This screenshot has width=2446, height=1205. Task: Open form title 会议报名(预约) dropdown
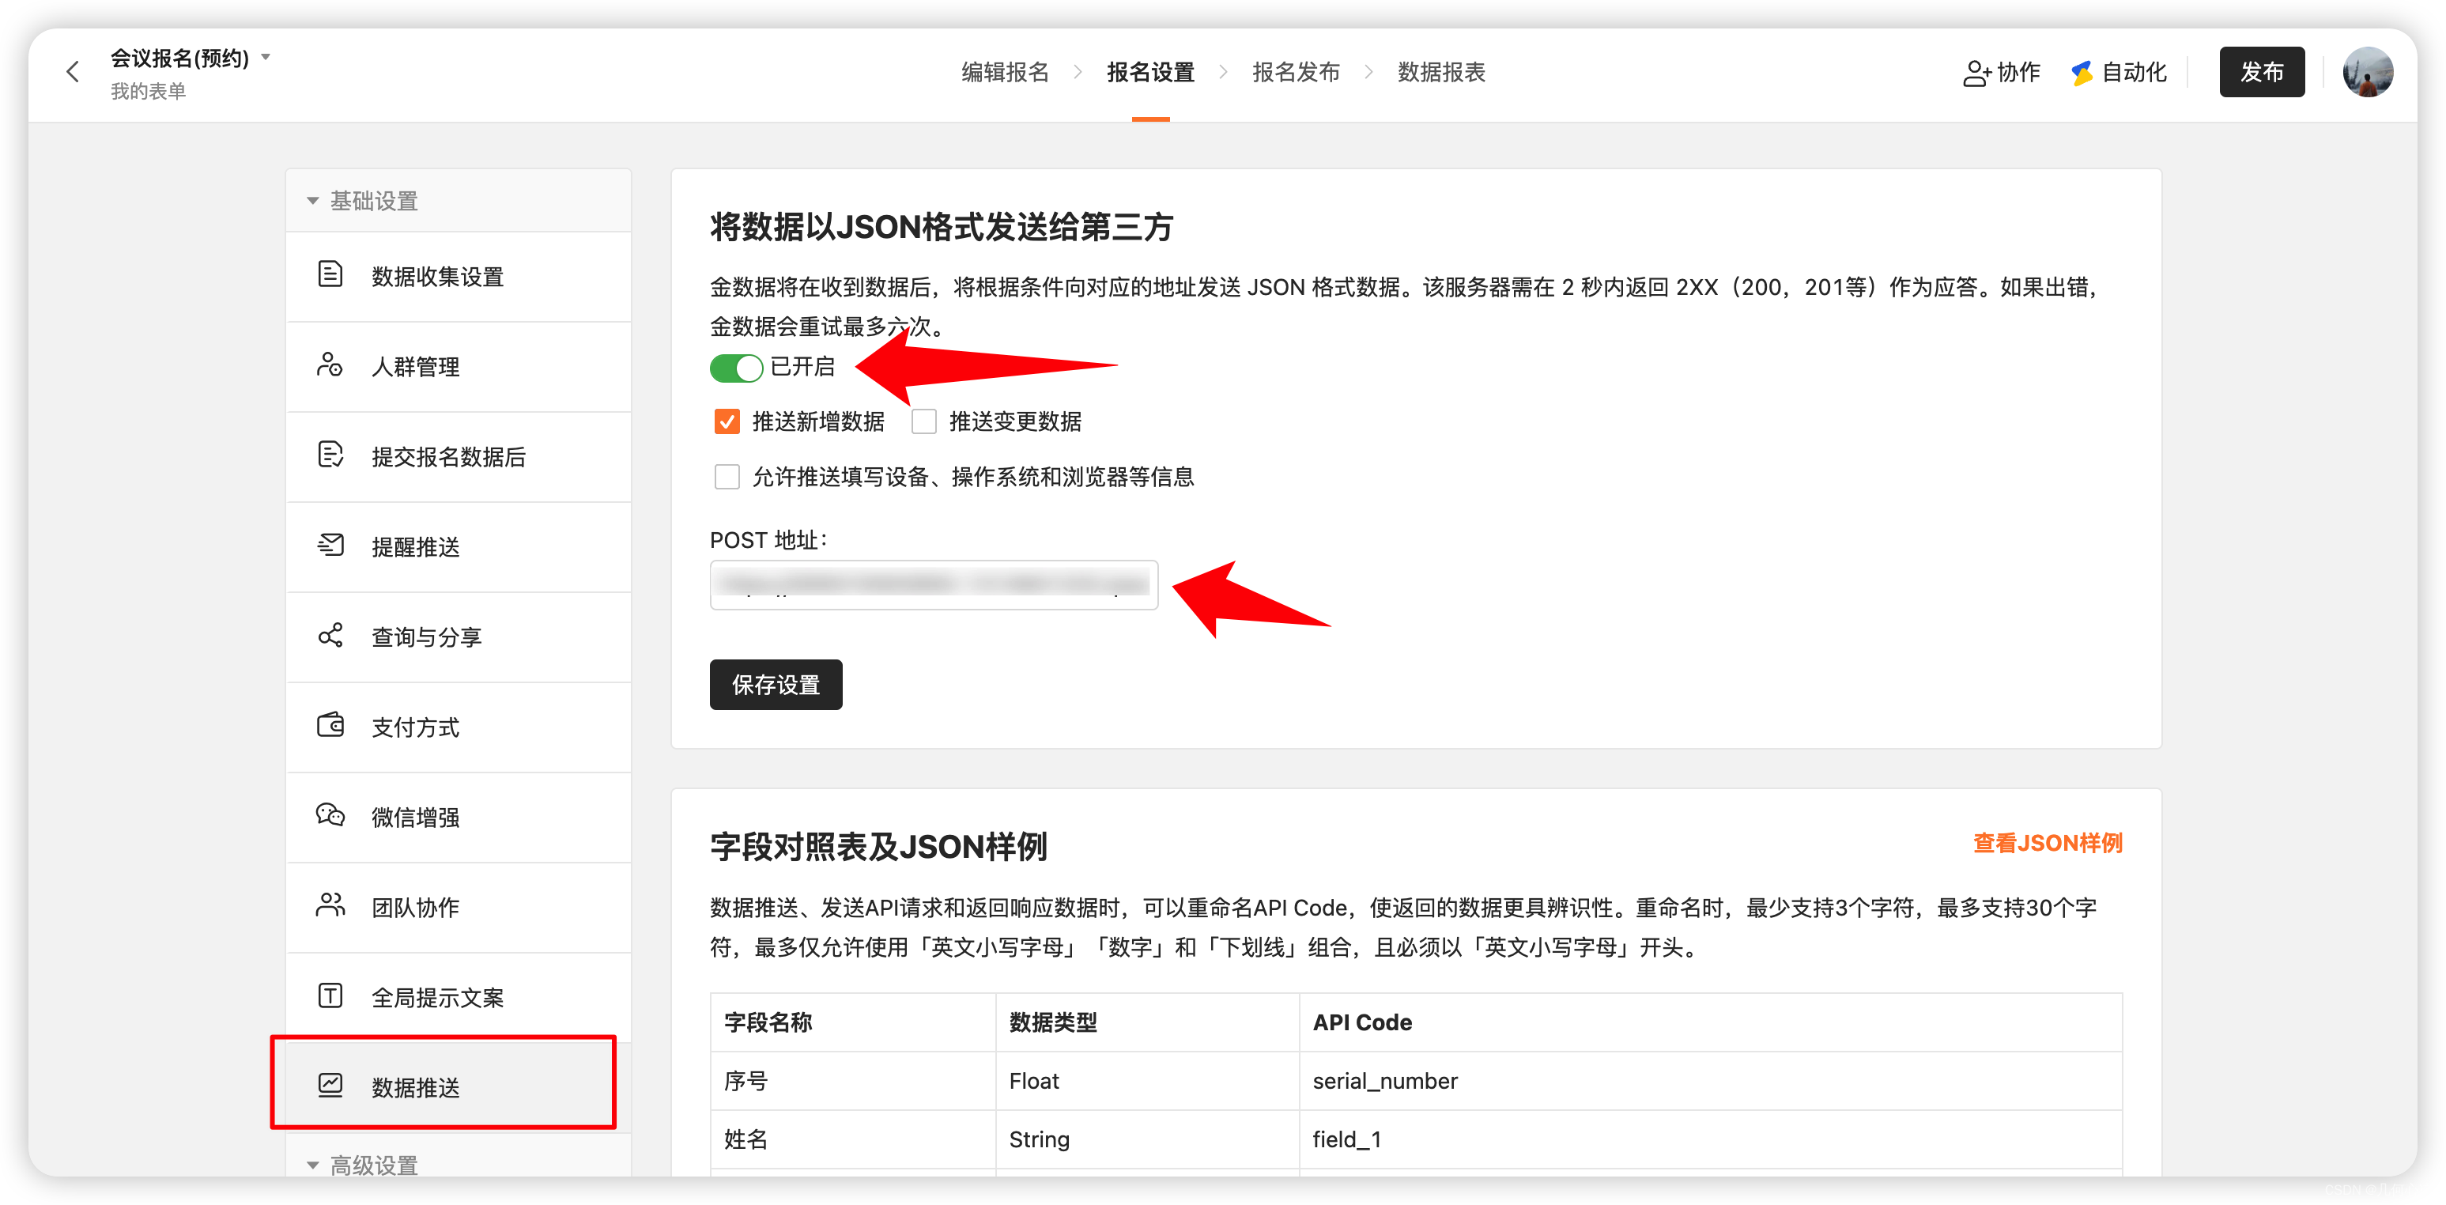(267, 57)
